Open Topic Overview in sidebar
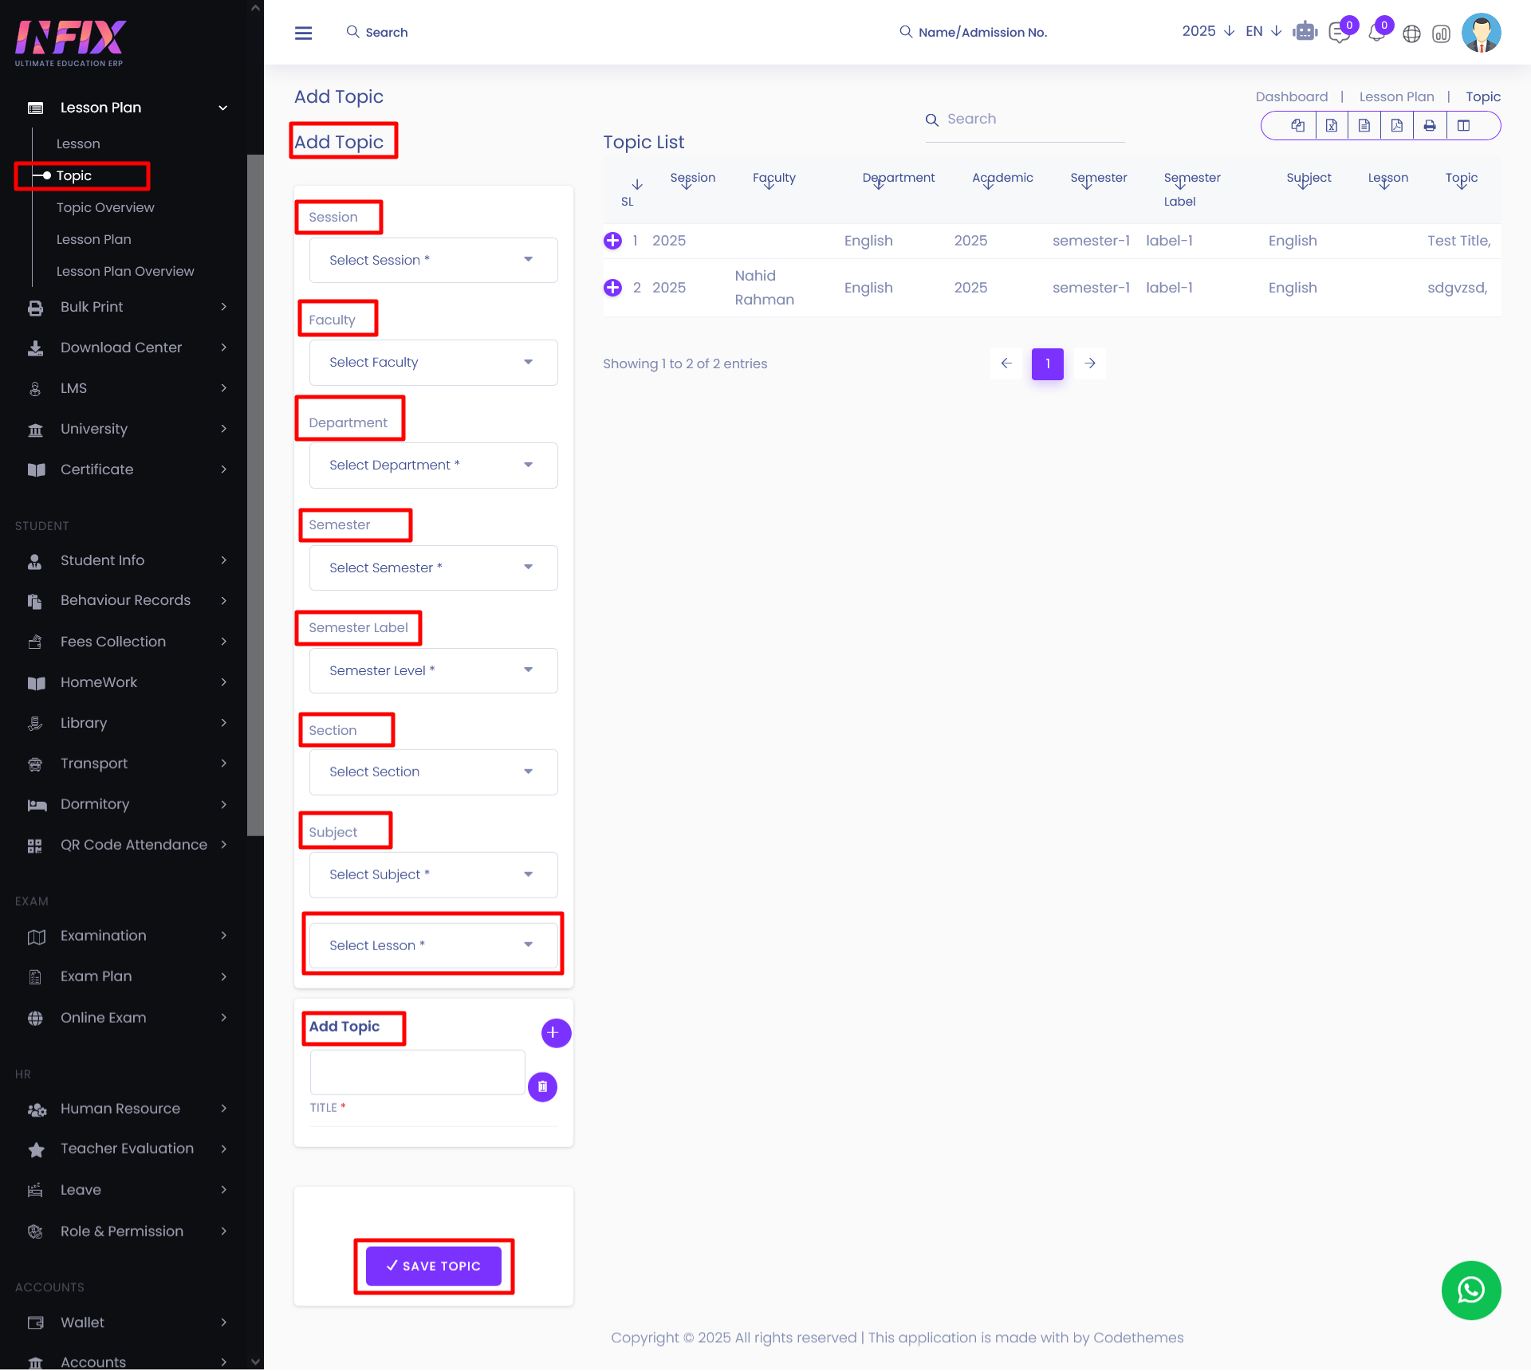Image resolution: width=1531 pixels, height=1371 pixels. (x=105, y=207)
